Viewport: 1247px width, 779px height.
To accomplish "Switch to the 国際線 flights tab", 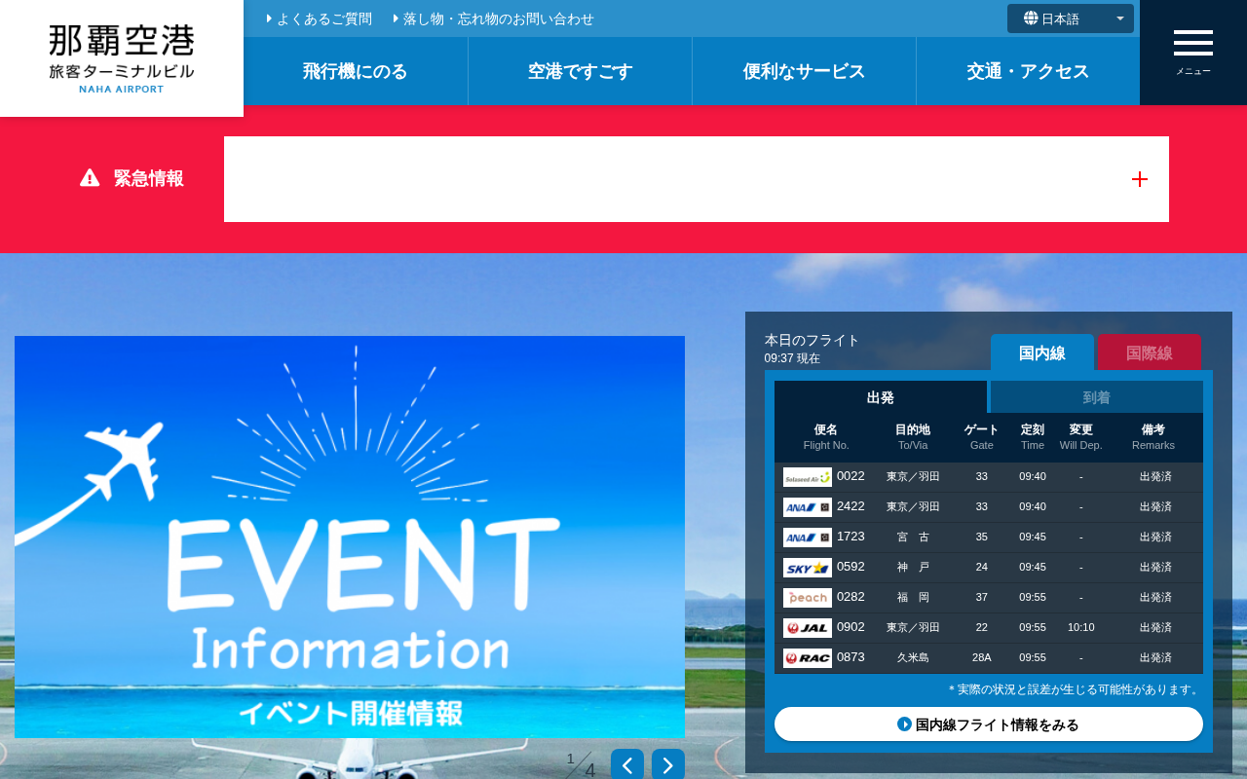I will [x=1150, y=352].
